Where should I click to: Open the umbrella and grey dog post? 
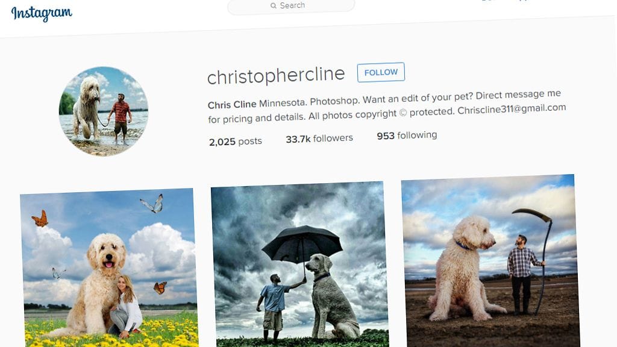pos(299,264)
